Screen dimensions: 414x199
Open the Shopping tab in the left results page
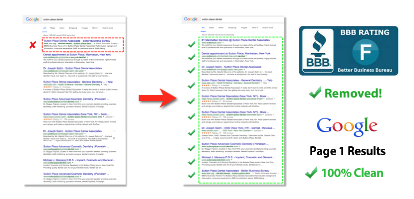pos(73,28)
